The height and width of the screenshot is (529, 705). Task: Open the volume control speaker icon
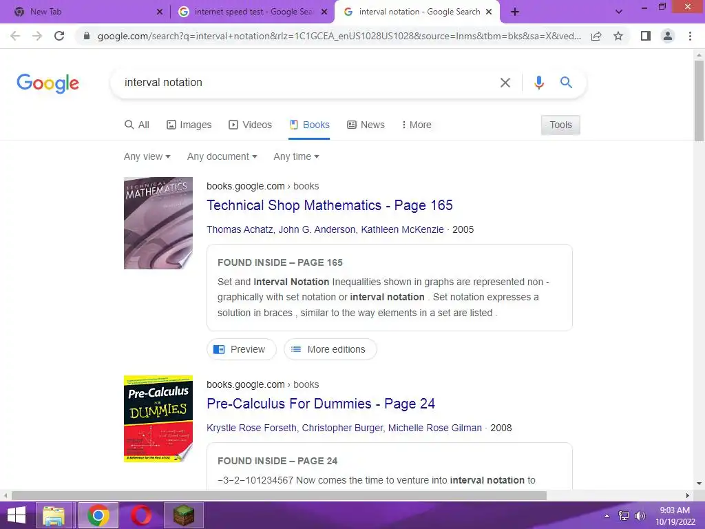(x=640, y=516)
